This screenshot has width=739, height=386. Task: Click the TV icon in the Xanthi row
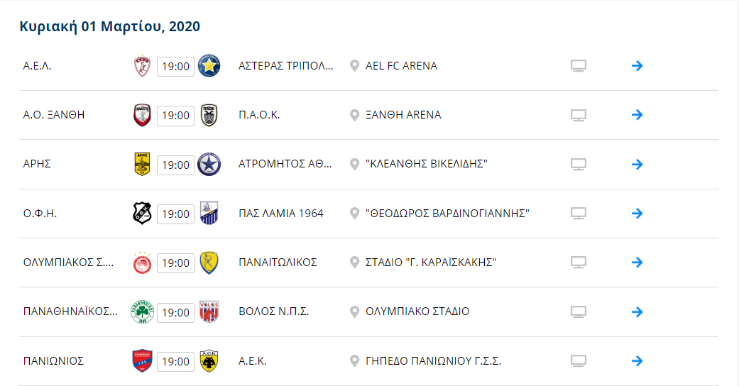[579, 115]
